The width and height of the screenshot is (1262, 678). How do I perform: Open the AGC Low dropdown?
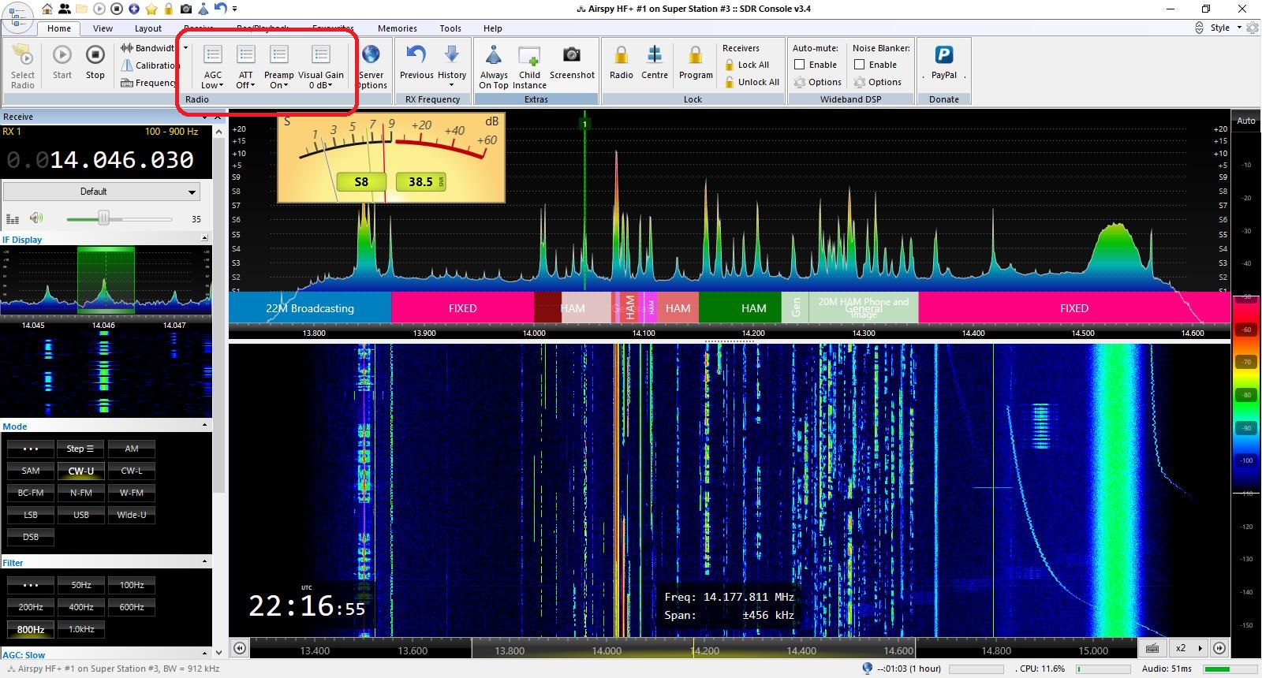[213, 85]
